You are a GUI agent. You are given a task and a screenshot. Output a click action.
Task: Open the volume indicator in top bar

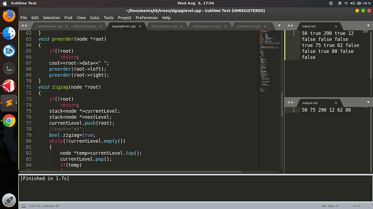click(x=352, y=3)
